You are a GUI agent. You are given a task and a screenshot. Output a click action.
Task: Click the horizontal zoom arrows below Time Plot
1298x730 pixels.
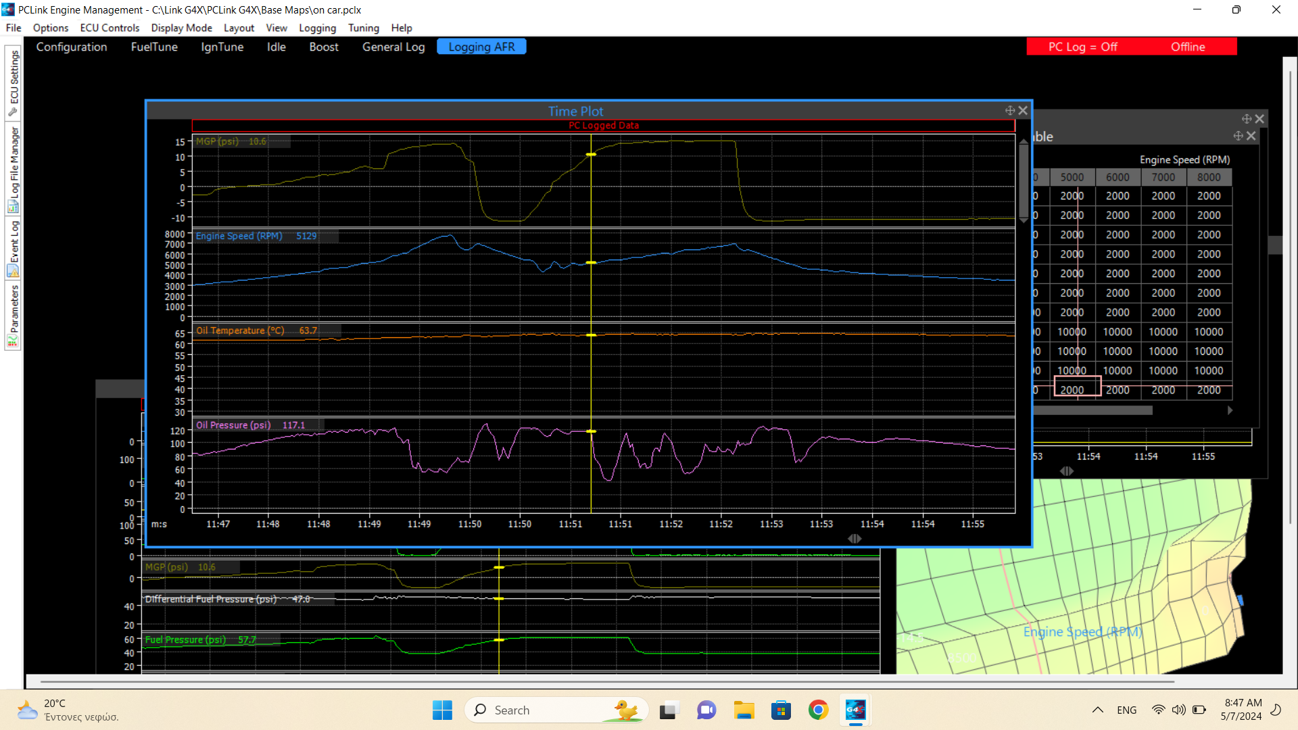tap(855, 539)
